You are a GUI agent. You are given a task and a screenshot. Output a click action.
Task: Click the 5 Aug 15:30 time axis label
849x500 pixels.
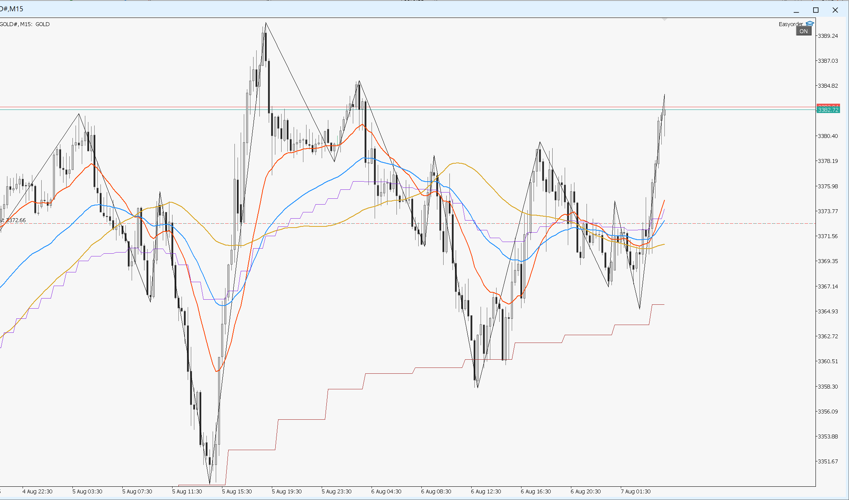click(237, 491)
